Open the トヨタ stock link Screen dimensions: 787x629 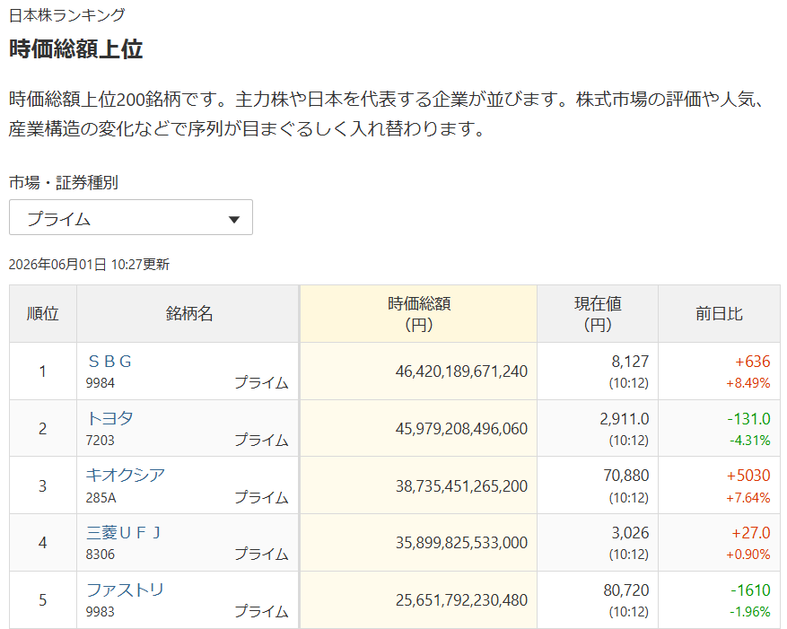click(109, 418)
